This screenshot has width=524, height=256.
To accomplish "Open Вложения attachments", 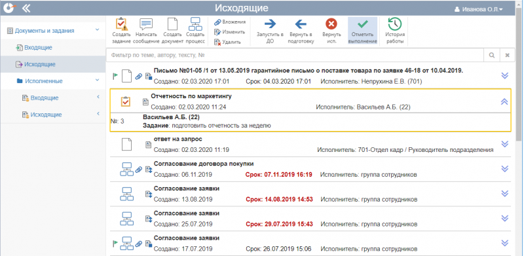I will (x=230, y=22).
